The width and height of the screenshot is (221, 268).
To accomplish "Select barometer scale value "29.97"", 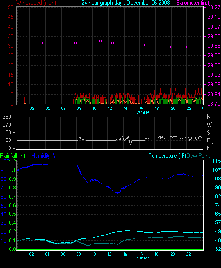I will 214,27.
